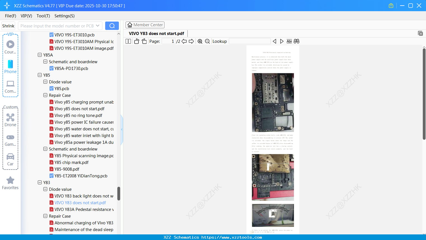Click the Lookup text field
426x240 pixels.
[250, 41]
